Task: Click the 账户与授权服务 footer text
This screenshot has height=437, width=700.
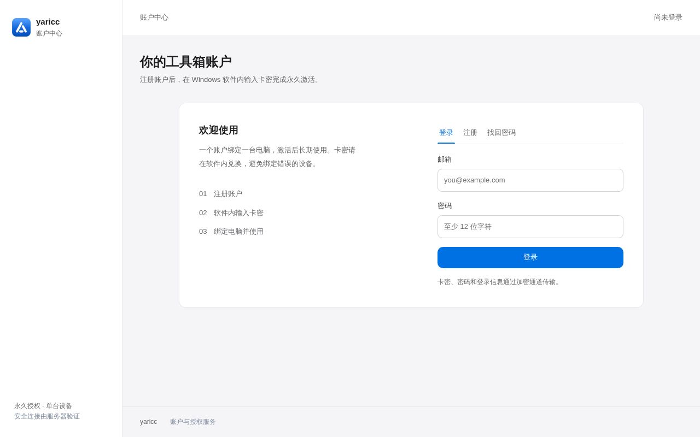Action: pos(193,422)
